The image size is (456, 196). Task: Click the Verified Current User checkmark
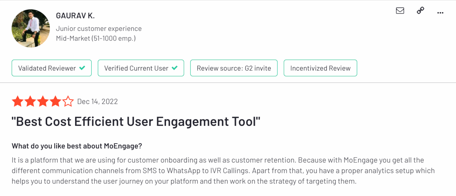point(174,68)
